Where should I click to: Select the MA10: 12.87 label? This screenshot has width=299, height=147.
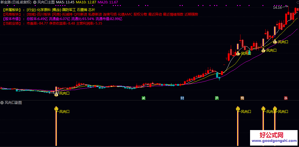[x=86, y=2]
